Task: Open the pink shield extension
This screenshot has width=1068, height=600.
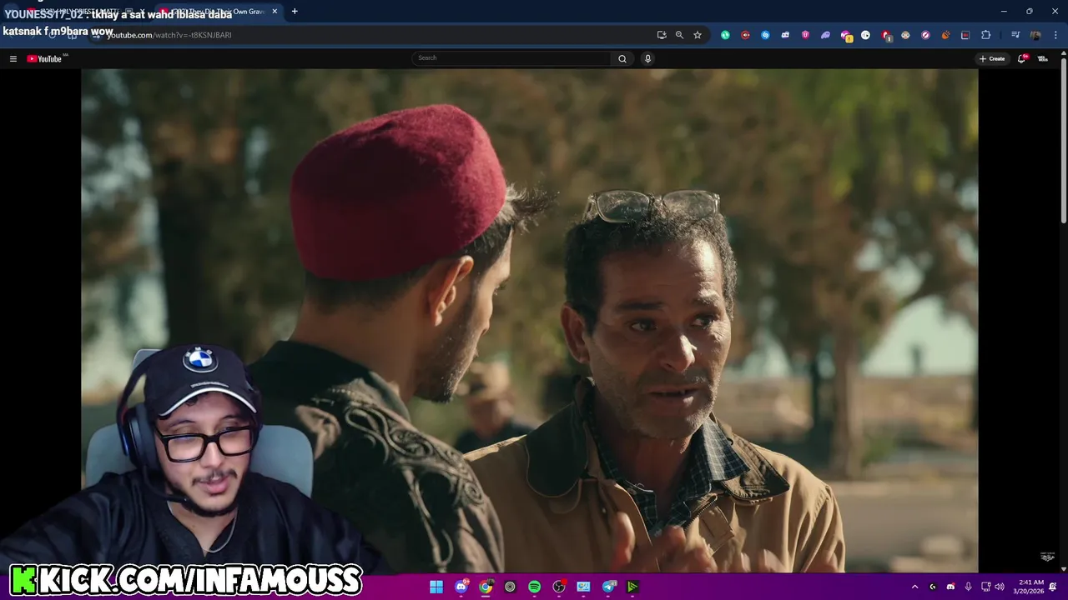Action: [x=805, y=35]
